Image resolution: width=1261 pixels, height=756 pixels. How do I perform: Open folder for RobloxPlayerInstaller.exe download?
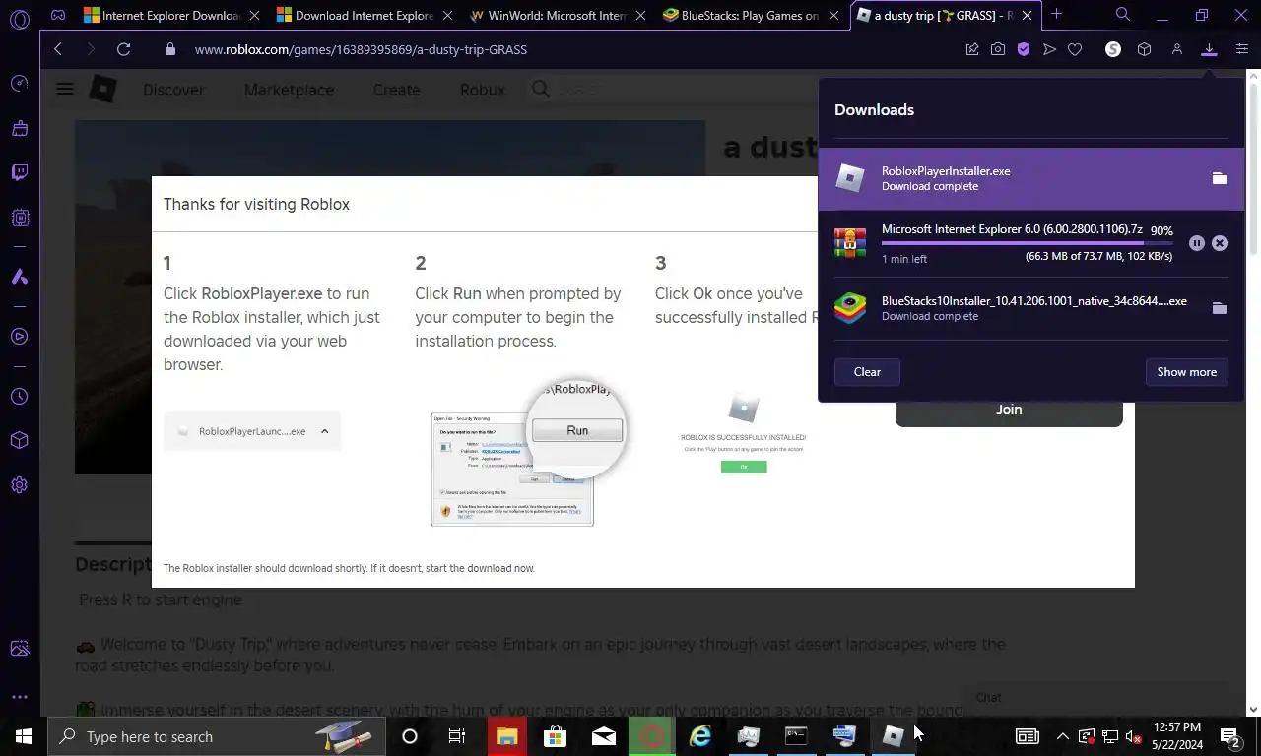[1219, 178]
